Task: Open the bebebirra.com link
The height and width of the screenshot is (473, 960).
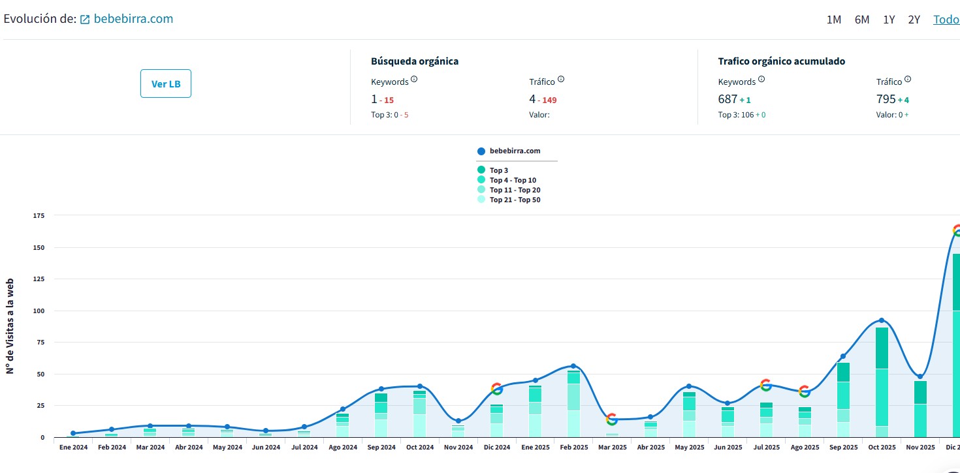Action: (x=133, y=19)
